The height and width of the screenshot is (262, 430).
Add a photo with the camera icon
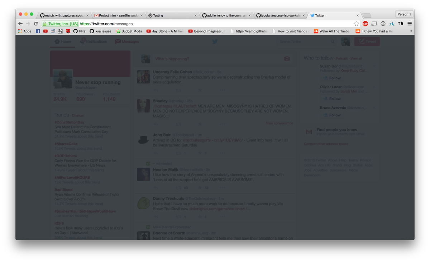click(287, 59)
